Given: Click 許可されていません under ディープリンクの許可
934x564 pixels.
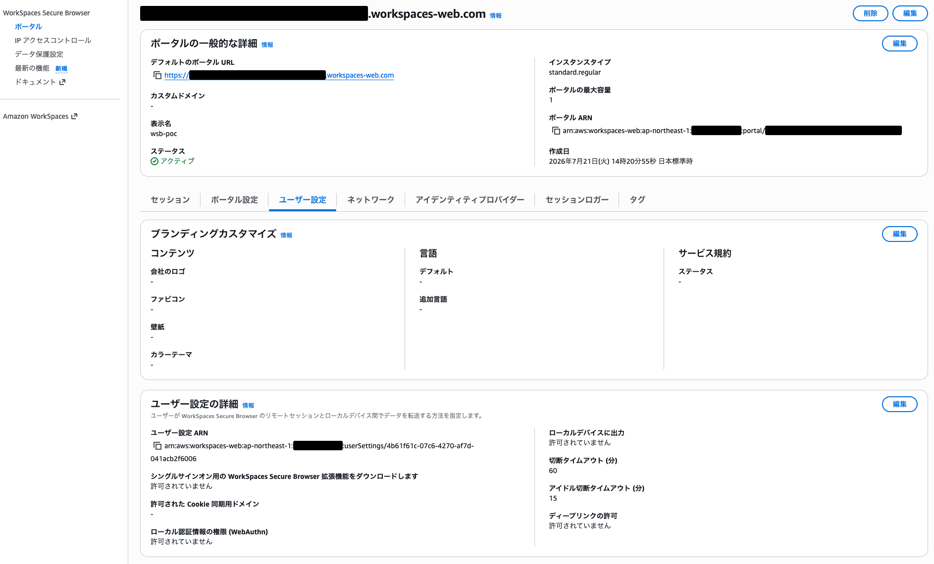Looking at the screenshot, I should coord(579,526).
